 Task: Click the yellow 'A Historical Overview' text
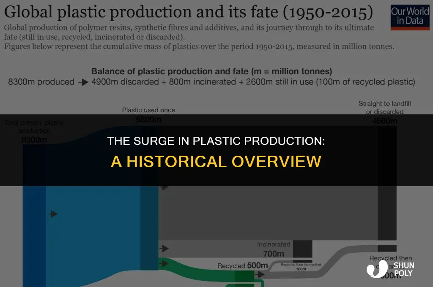[216, 162]
